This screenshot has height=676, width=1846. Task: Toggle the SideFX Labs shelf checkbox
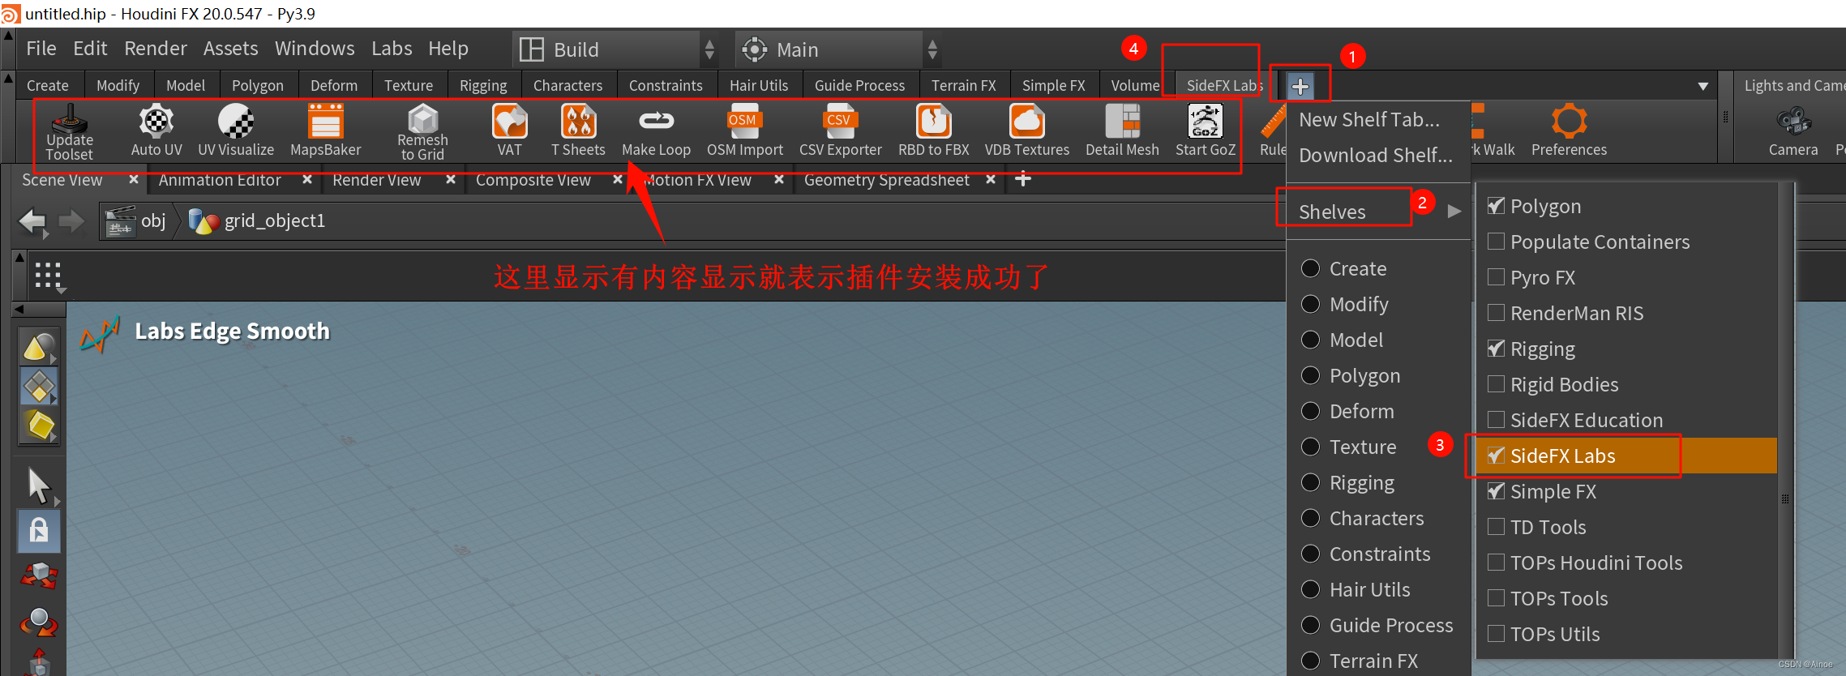pos(1496,456)
